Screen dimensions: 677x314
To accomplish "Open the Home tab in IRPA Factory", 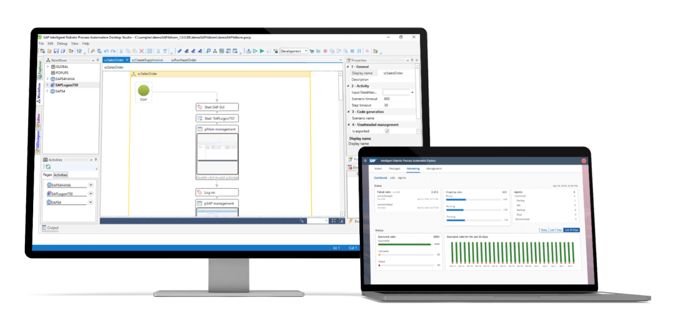I will coord(378,169).
